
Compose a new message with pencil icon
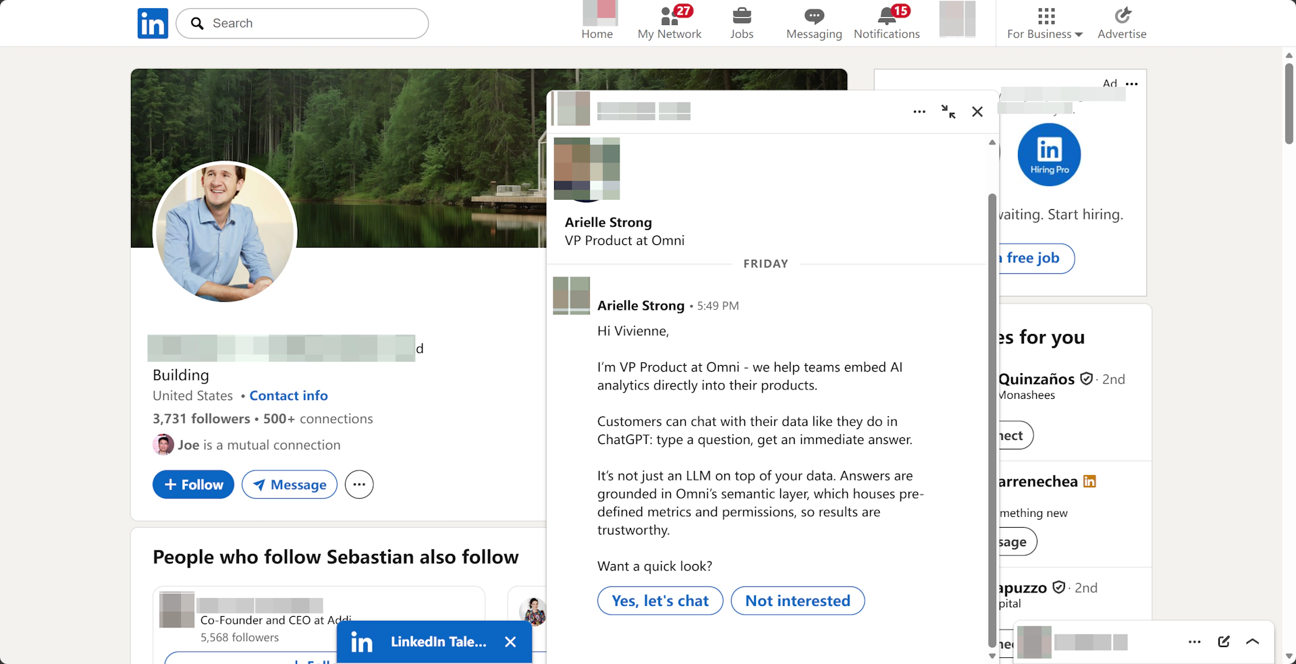(x=1224, y=642)
